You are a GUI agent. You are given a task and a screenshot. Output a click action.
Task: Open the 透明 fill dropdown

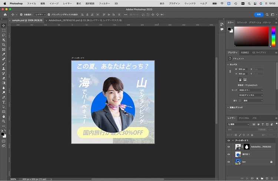[x=253, y=101]
